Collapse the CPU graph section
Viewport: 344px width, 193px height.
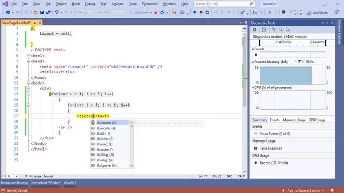(253, 88)
